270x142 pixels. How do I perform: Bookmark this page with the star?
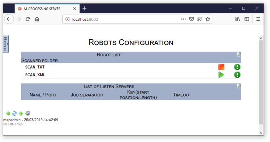pos(208,19)
